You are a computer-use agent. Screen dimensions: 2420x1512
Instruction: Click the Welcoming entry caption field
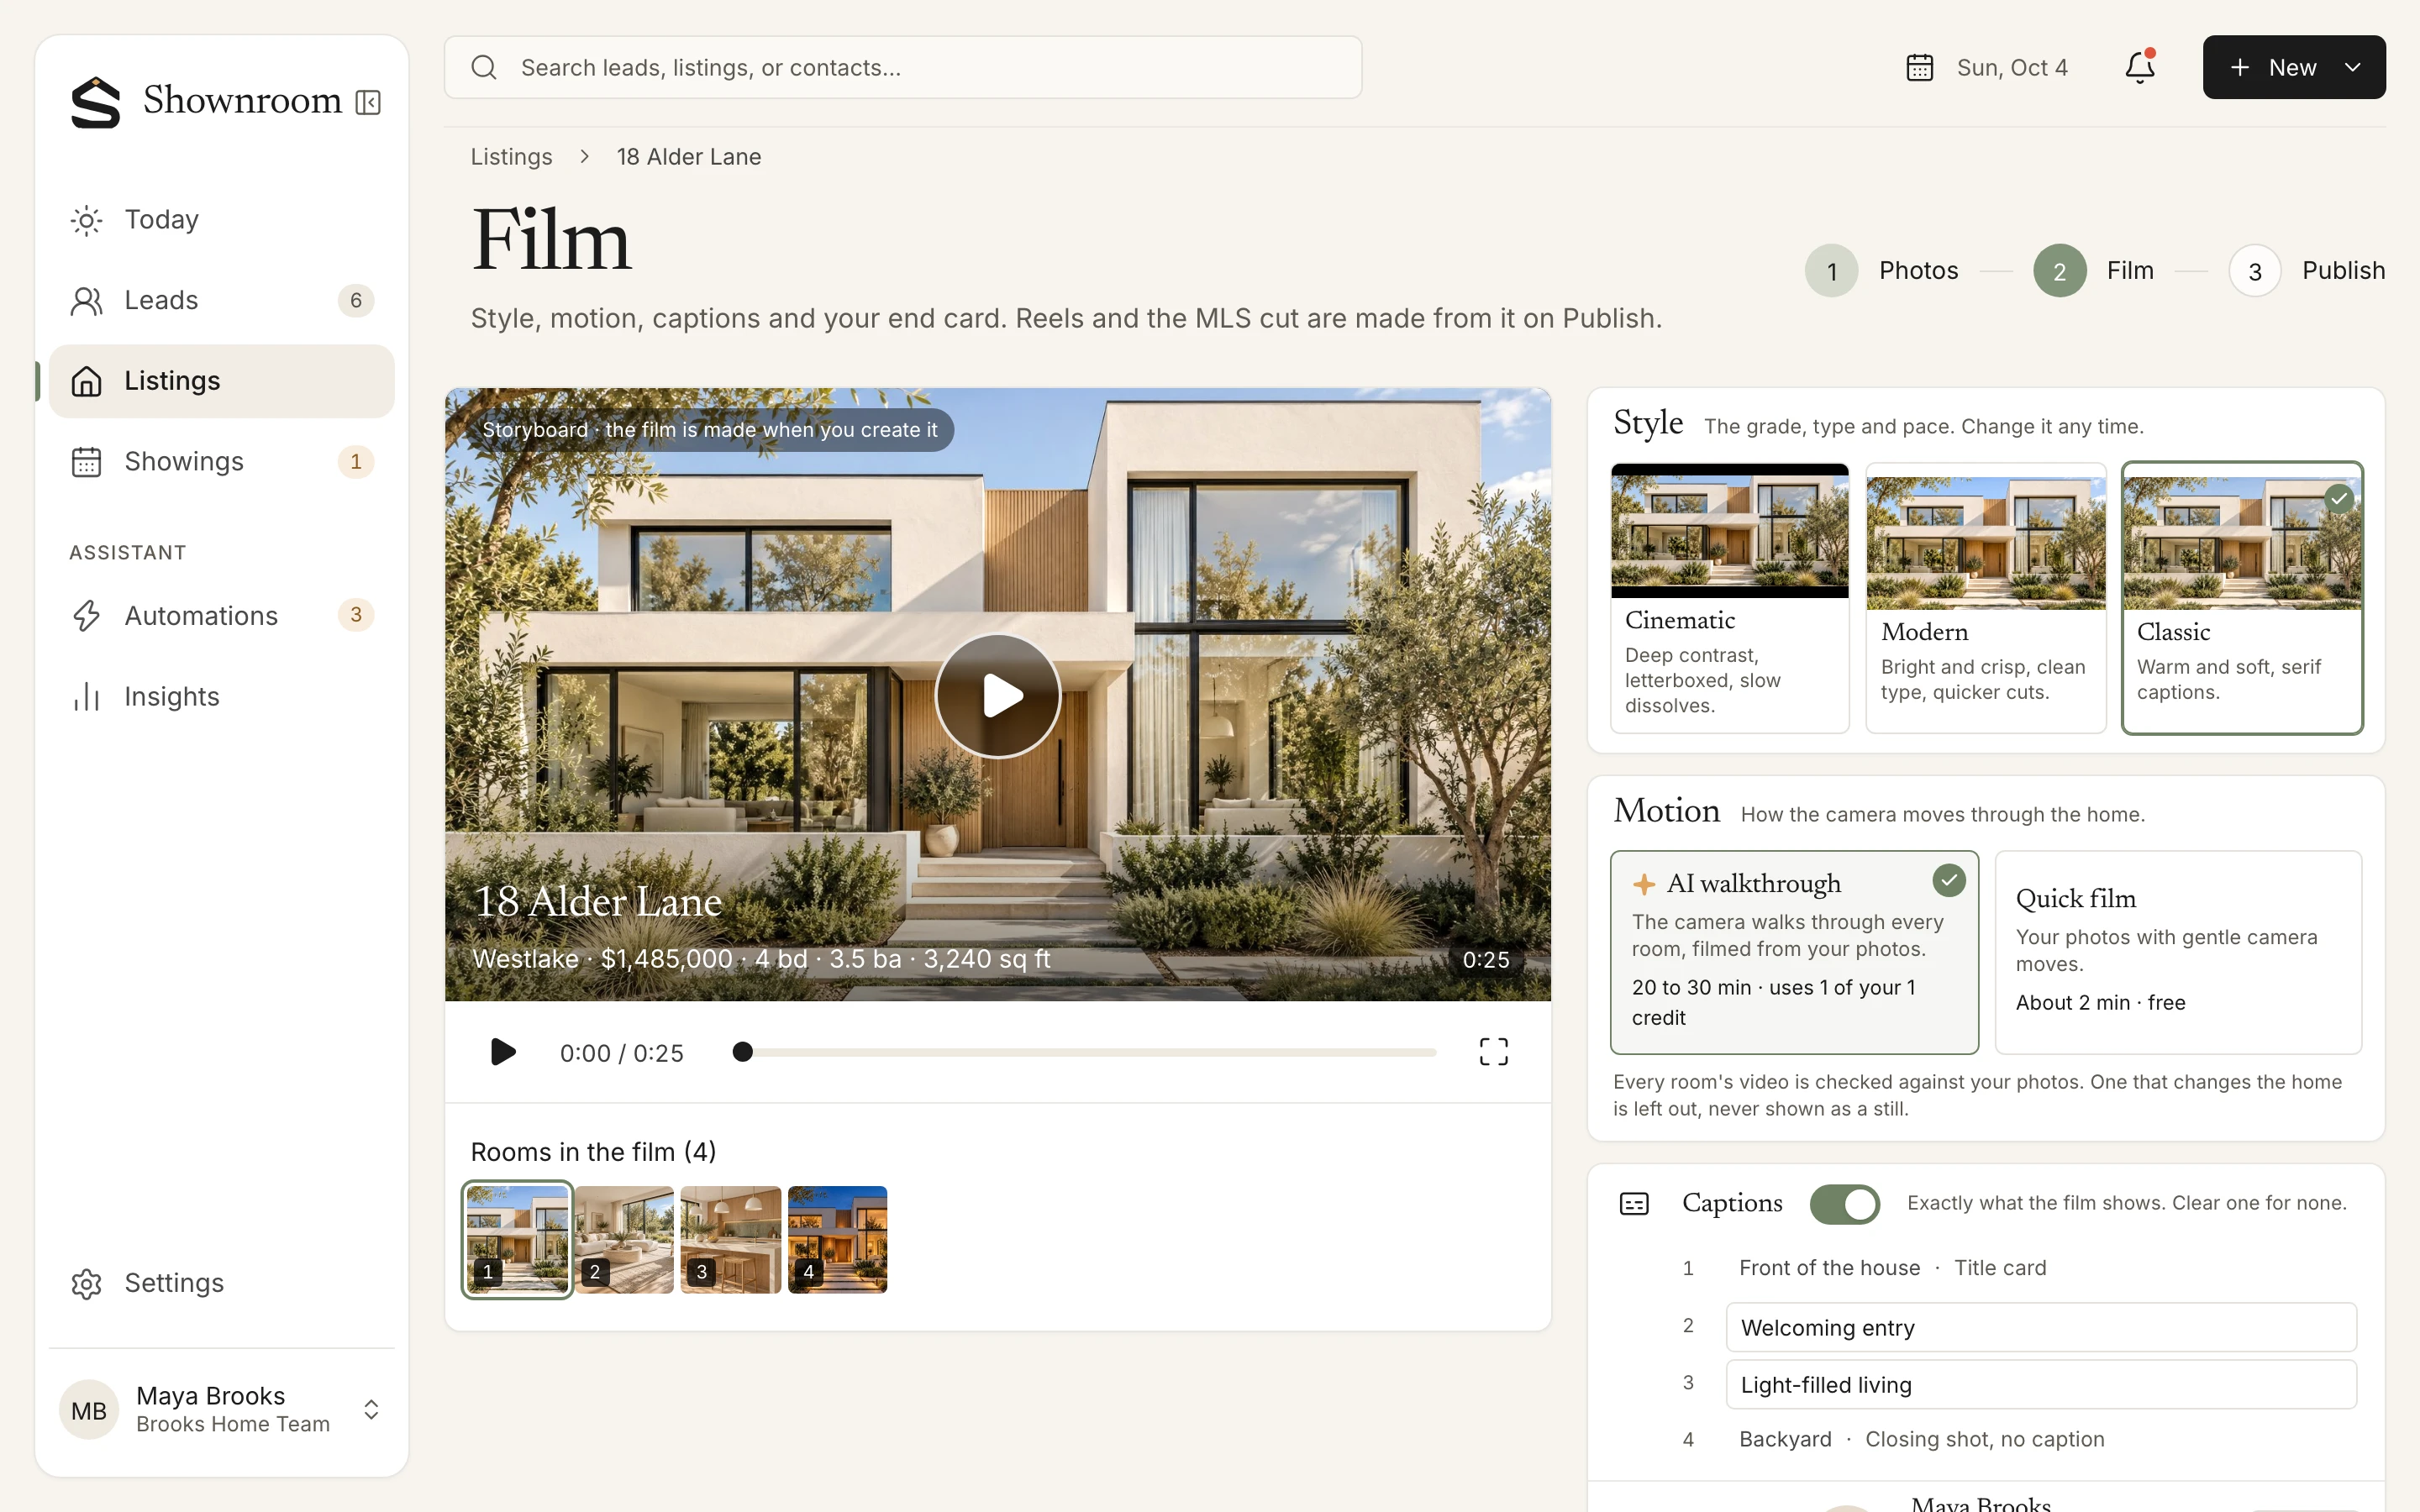(x=2041, y=1327)
